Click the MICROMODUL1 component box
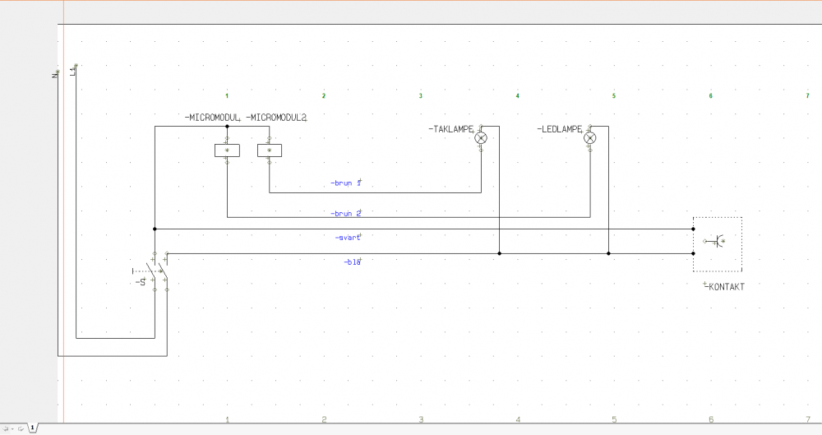Viewport: 822px width, 435px height. pyautogui.click(x=226, y=150)
